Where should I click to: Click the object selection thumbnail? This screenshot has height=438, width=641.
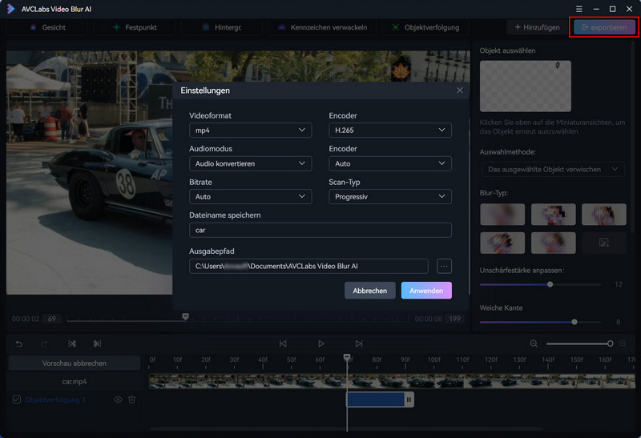click(x=526, y=86)
